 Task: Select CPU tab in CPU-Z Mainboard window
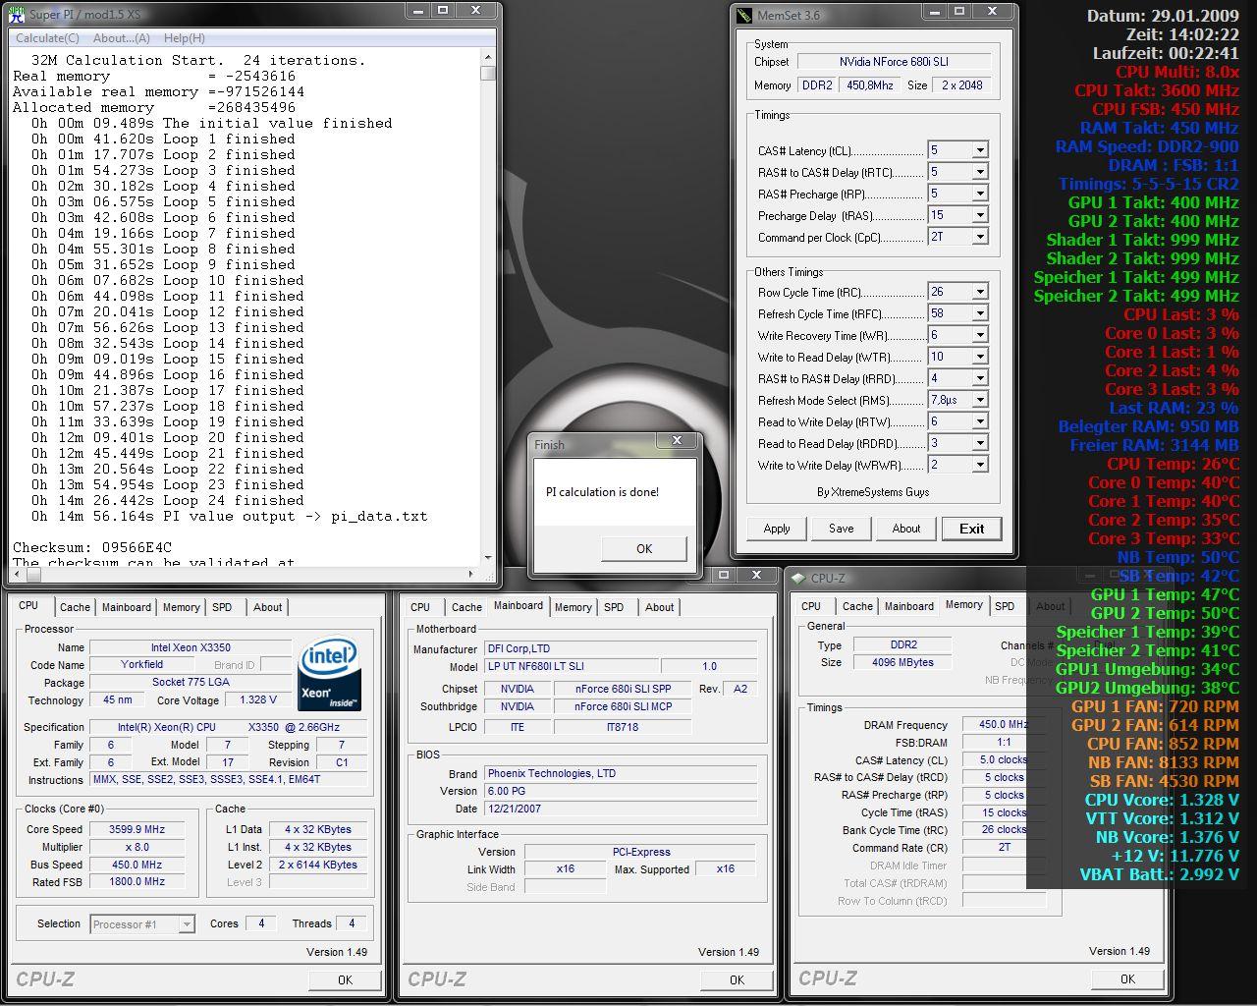tap(420, 607)
